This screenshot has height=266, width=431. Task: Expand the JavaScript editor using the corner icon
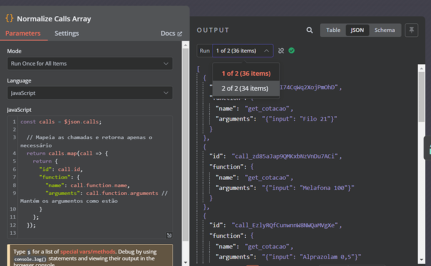pyautogui.click(x=169, y=235)
